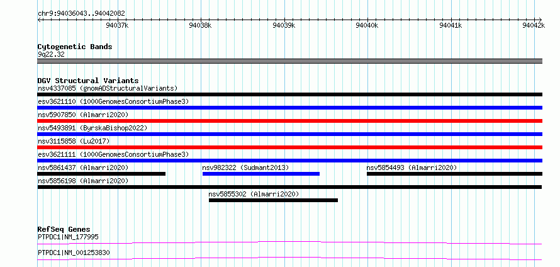Click the 94040k ruler tick label
Viewport: 560px width, 267px height.
pos(367,25)
